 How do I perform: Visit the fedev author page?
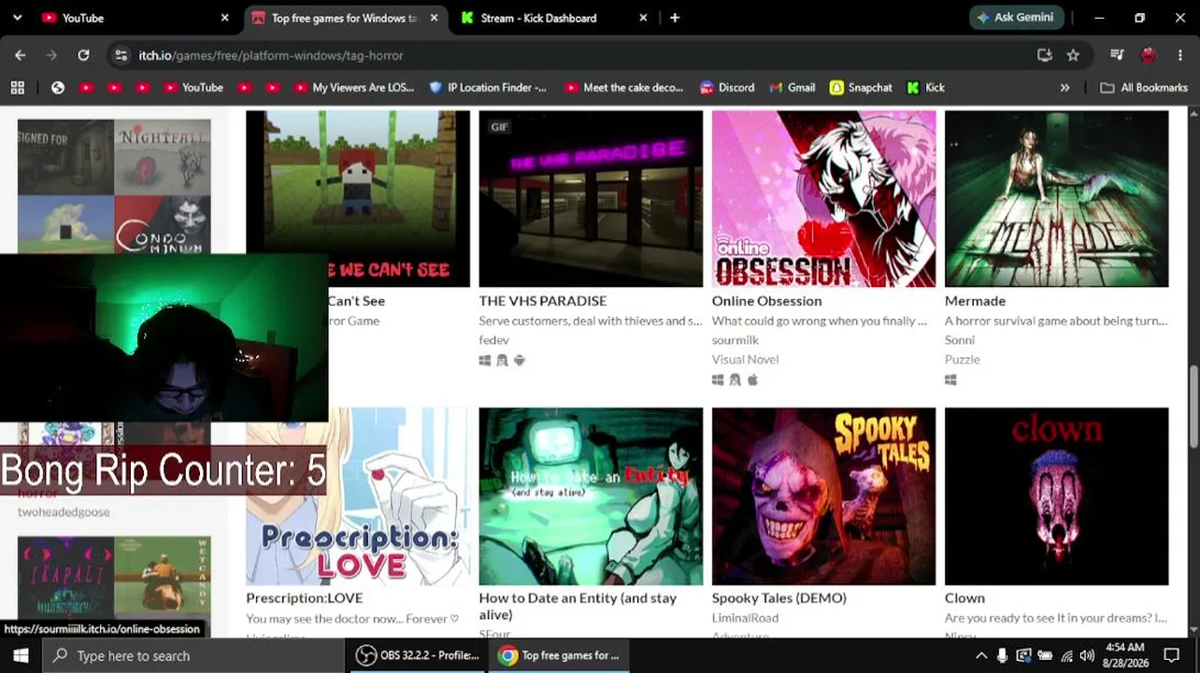tap(494, 340)
